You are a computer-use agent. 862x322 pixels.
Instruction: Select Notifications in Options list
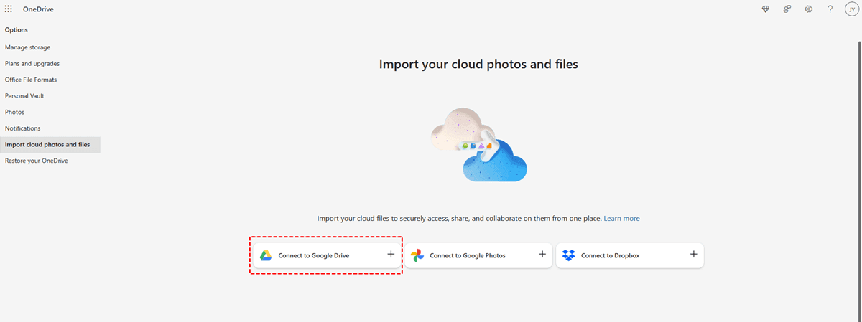click(x=23, y=128)
